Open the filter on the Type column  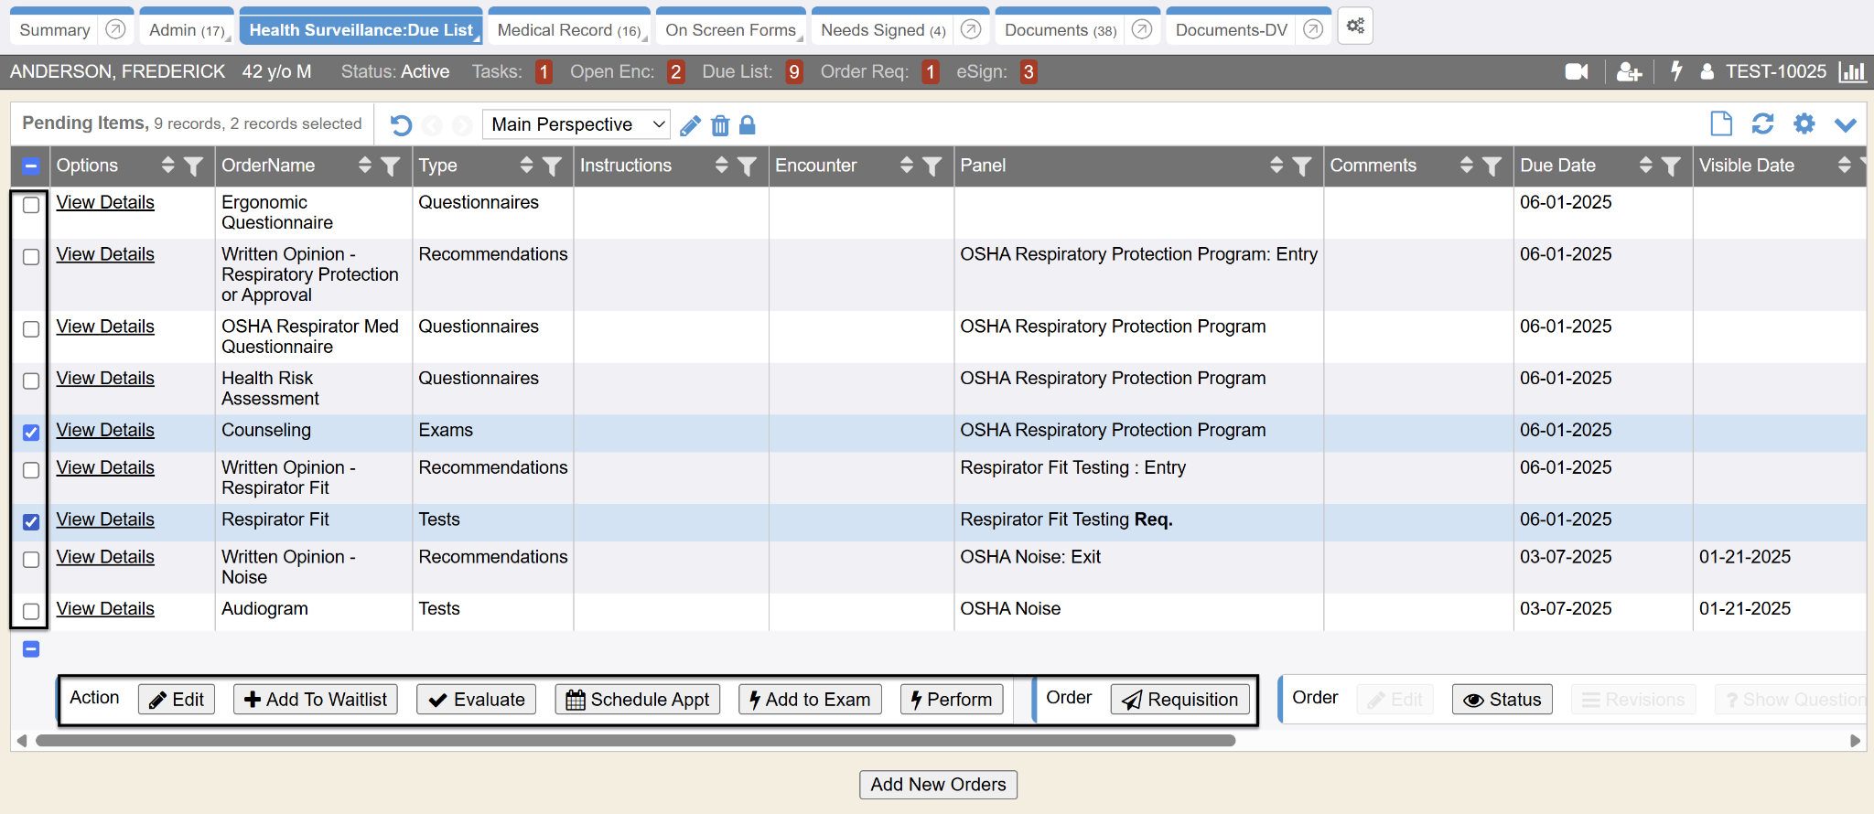coord(552,166)
